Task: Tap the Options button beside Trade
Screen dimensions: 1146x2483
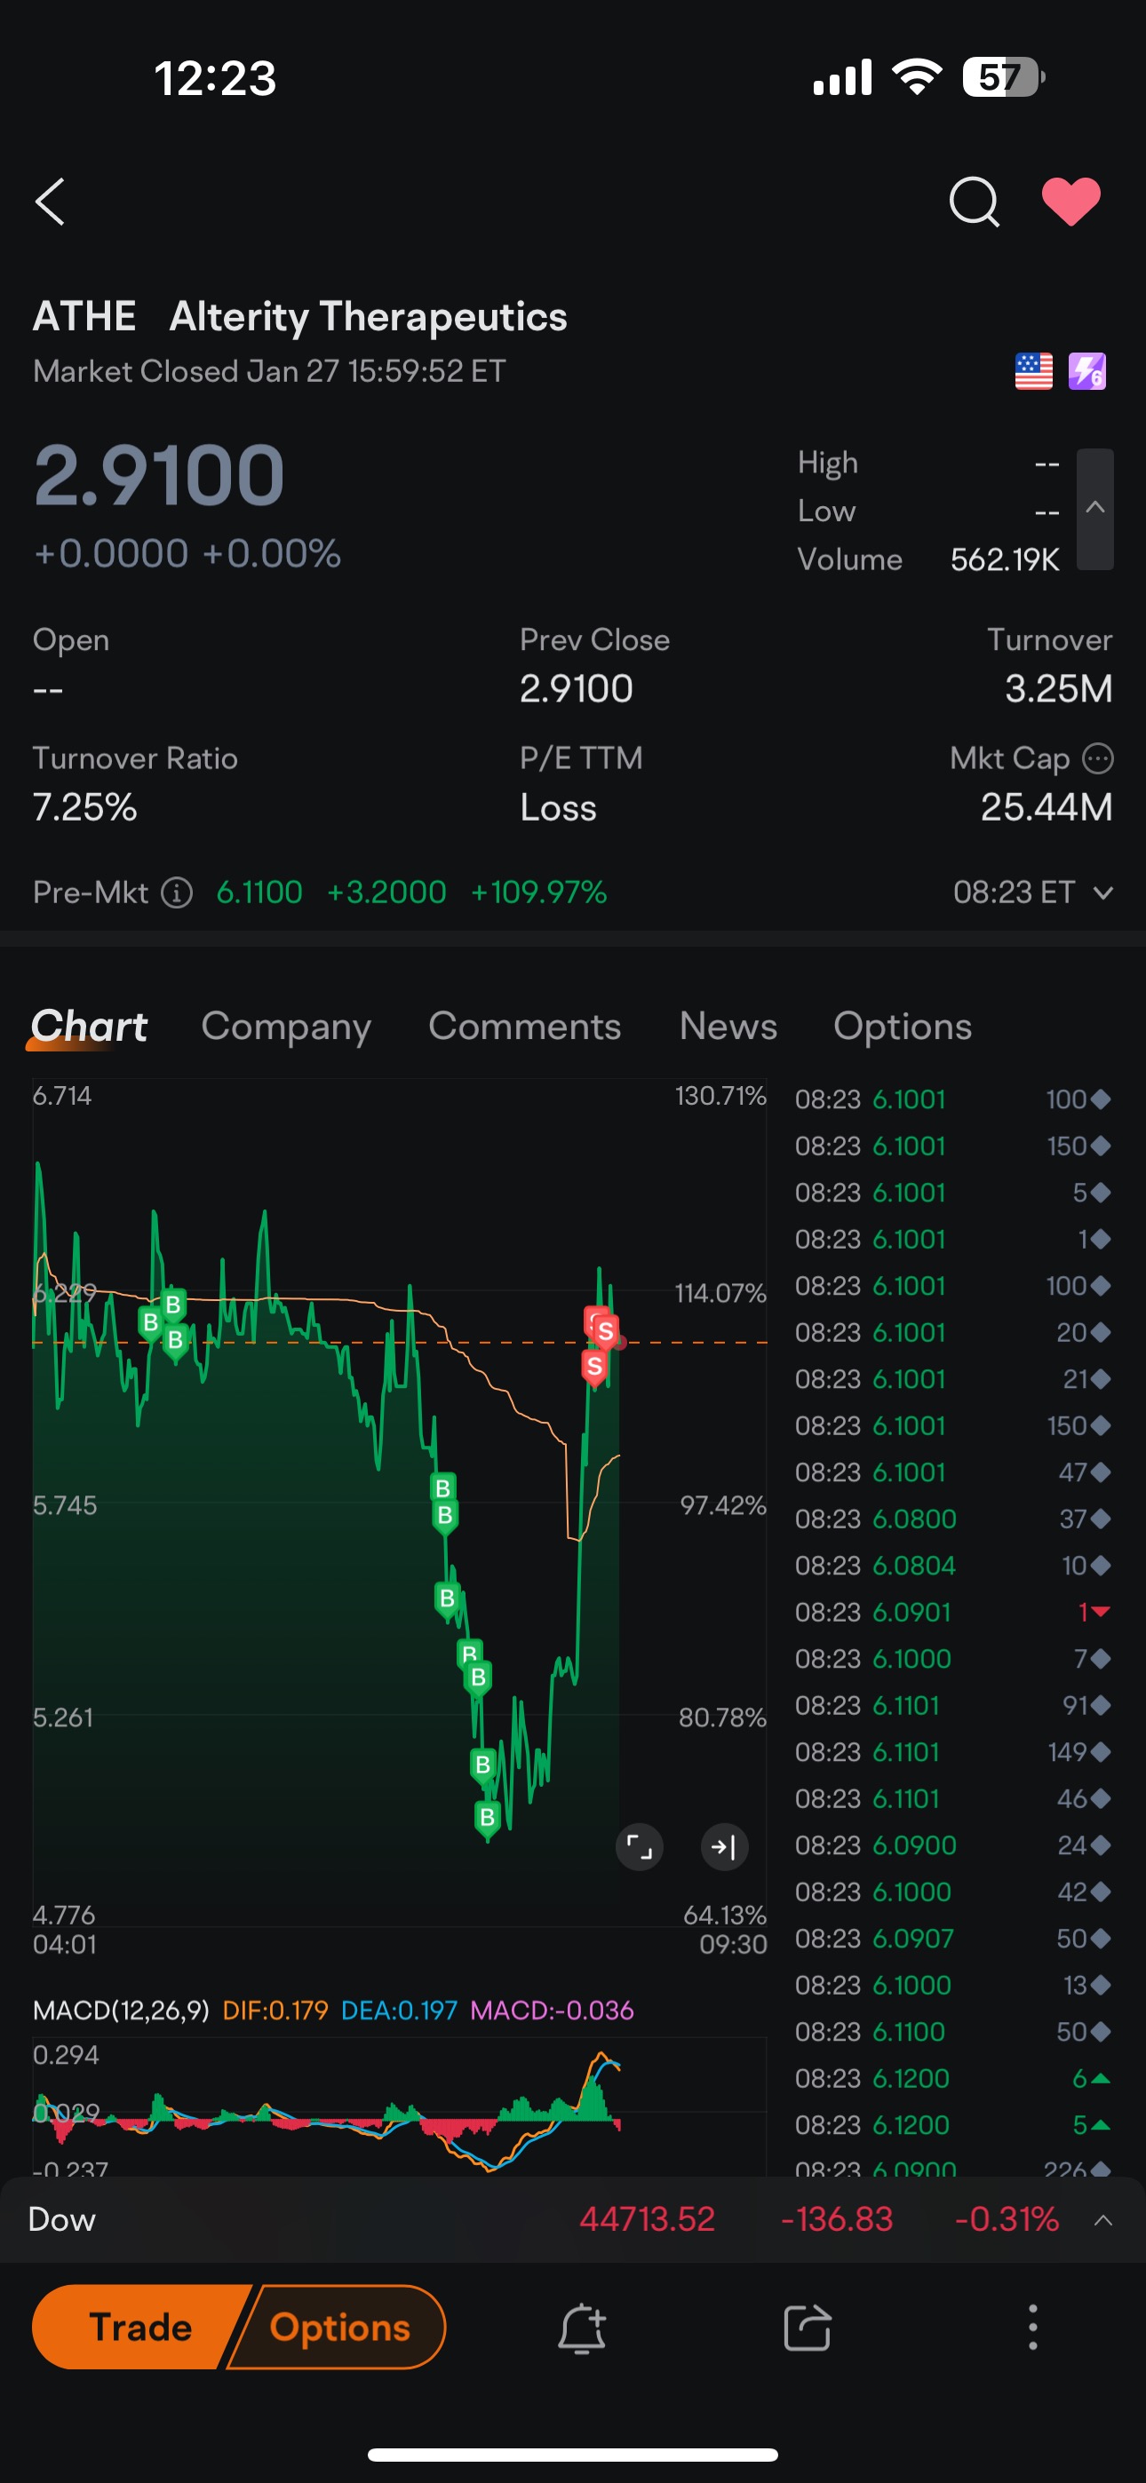Action: [339, 2327]
